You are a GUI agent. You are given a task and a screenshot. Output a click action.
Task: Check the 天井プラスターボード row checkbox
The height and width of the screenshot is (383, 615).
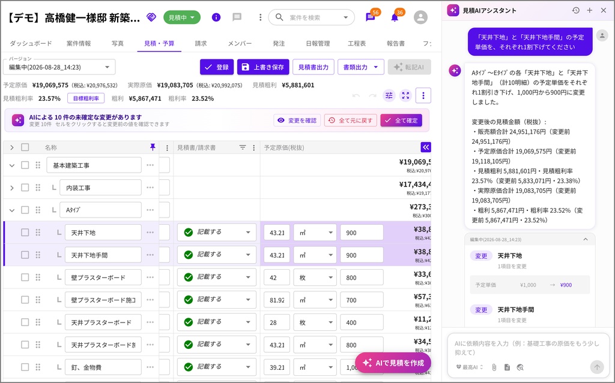(x=25, y=322)
